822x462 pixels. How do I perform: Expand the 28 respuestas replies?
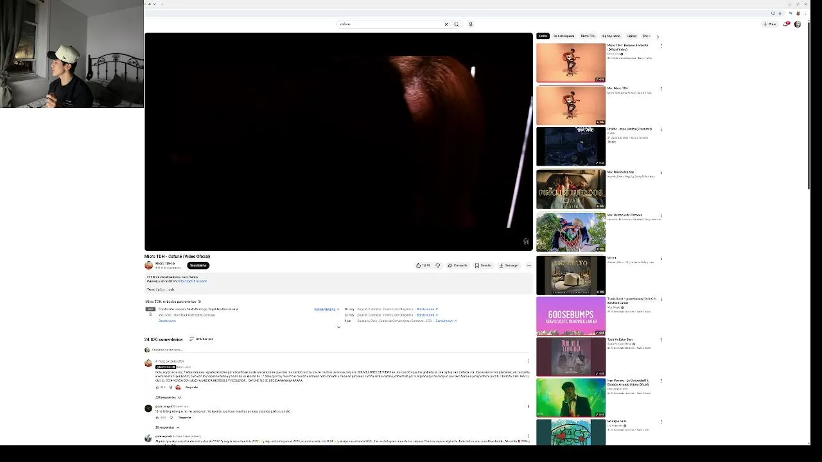tap(167, 427)
